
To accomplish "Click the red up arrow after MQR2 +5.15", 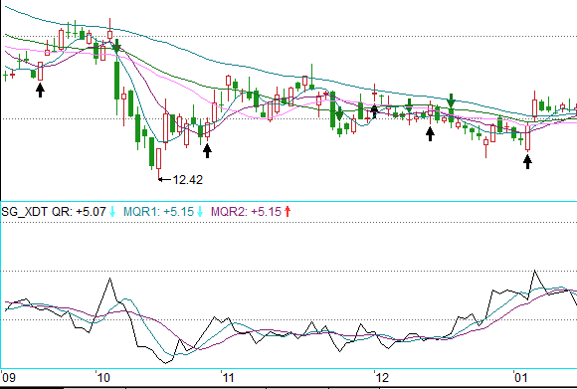I will click(x=288, y=212).
